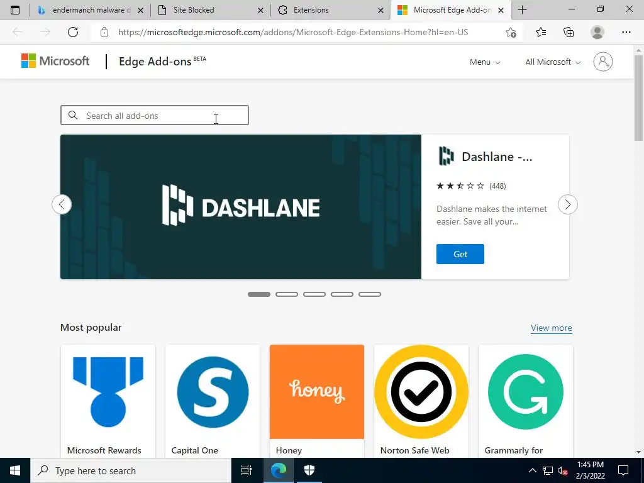The image size is (644, 483).
Task: Click the browser Refresh icon
Action: coord(73,32)
